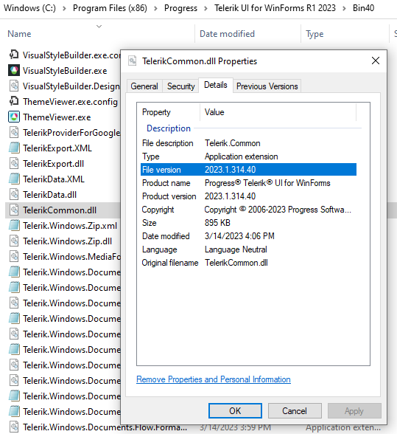Image resolution: width=397 pixels, height=434 pixels.
Task: Select the Size 895 KB row
Action: tap(248, 223)
